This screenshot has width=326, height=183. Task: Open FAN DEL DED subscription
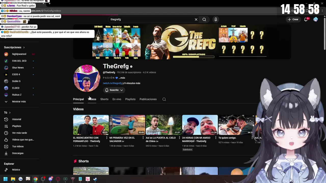click(x=19, y=61)
